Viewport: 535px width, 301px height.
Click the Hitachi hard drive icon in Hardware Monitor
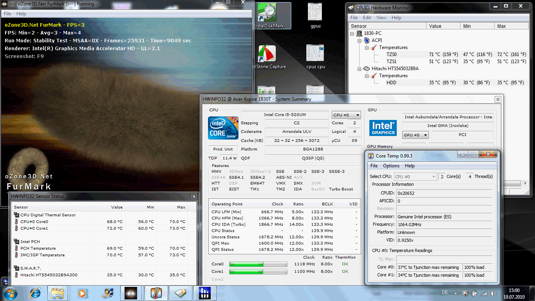coord(367,69)
